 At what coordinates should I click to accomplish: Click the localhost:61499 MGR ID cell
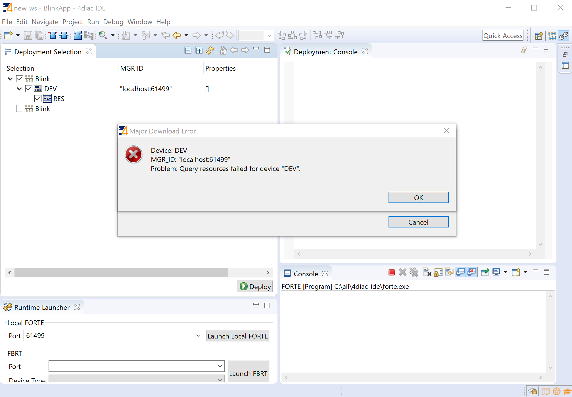(146, 89)
